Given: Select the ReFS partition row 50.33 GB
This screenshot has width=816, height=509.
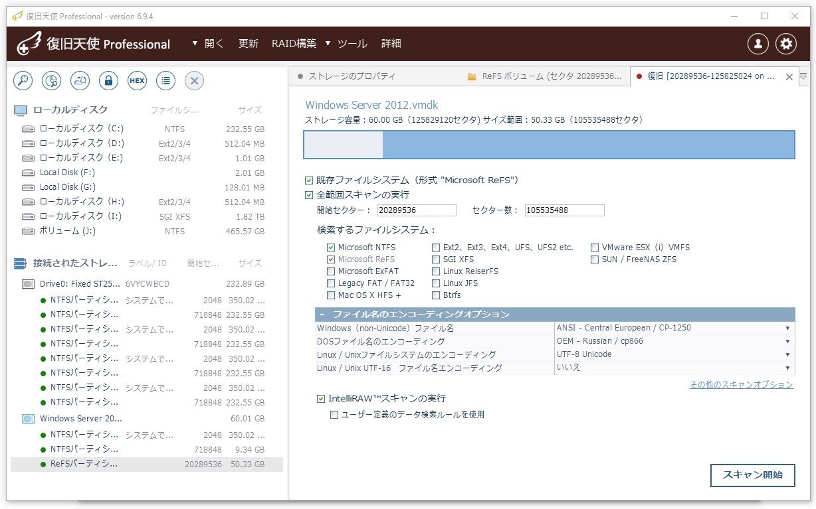Looking at the screenshot, I should 147,464.
